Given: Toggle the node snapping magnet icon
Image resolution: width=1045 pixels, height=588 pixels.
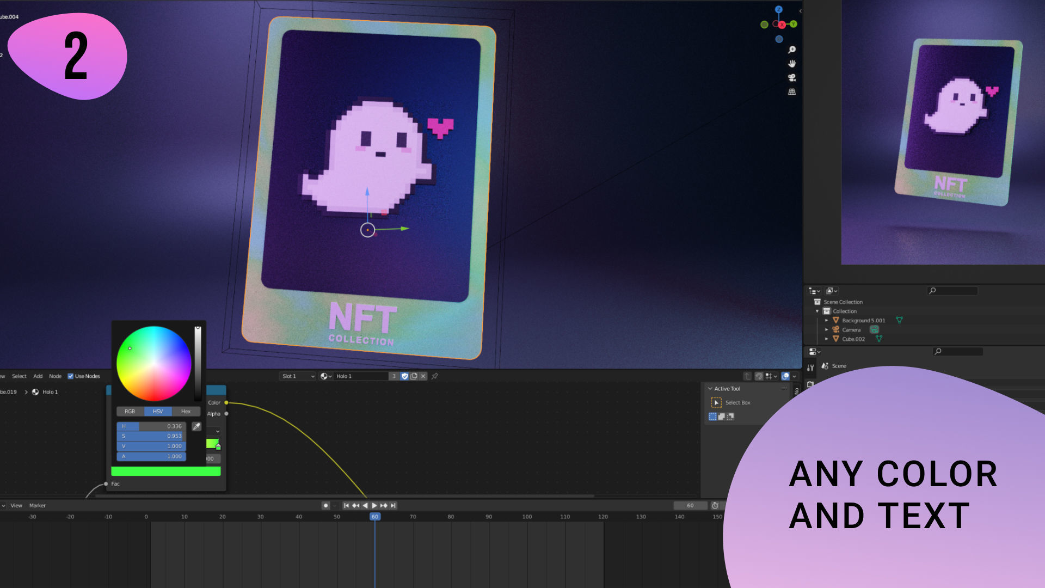Looking at the screenshot, I should point(759,376).
